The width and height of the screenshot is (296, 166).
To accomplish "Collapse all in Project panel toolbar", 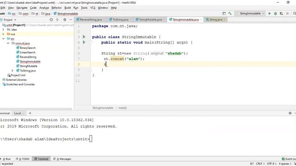I will click(57, 19).
